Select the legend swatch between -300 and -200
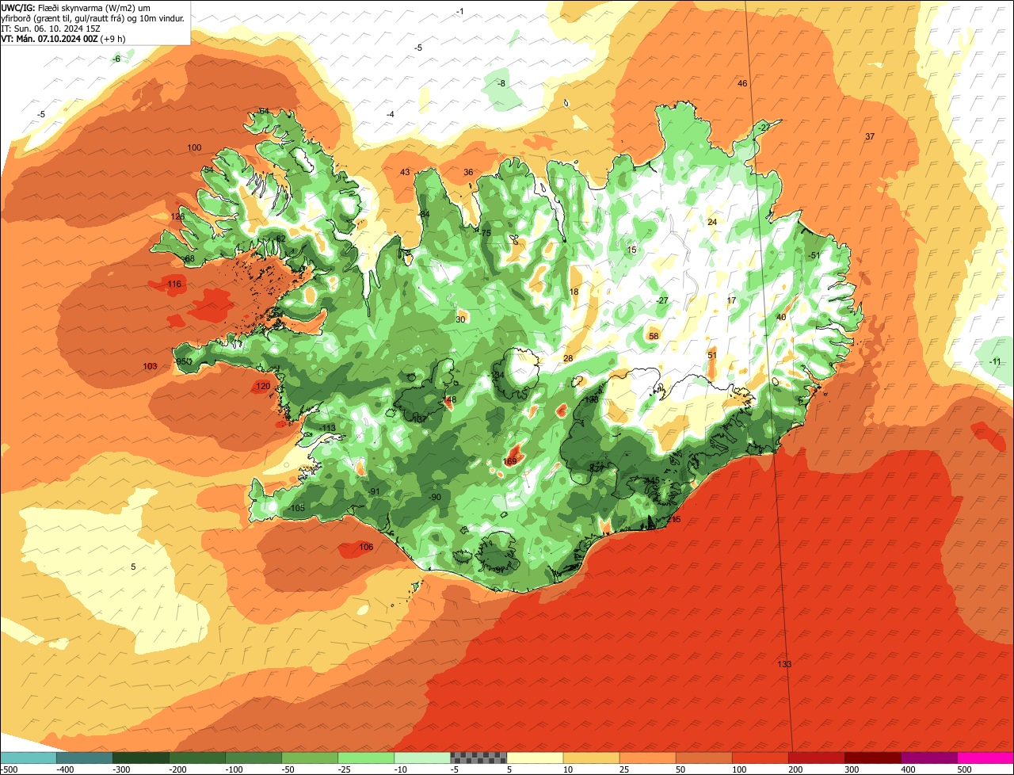This screenshot has height=775, width=1014. pyautogui.click(x=141, y=758)
